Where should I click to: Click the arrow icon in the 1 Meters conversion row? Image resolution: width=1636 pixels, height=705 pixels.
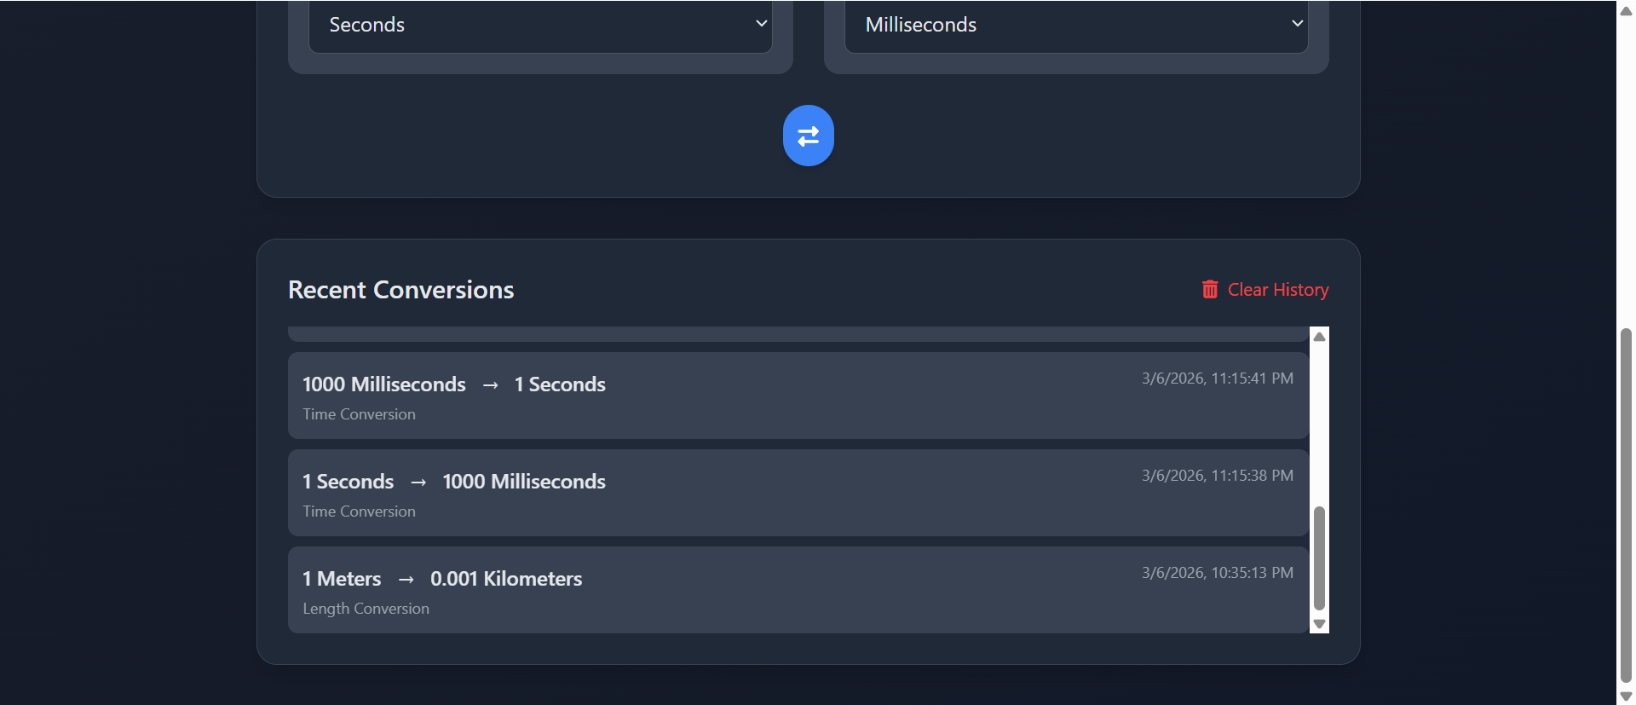click(406, 579)
